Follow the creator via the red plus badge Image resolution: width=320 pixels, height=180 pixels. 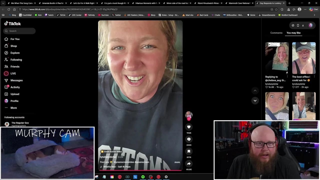(189, 119)
